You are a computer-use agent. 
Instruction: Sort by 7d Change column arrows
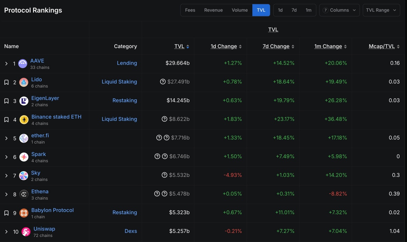tap(293, 46)
